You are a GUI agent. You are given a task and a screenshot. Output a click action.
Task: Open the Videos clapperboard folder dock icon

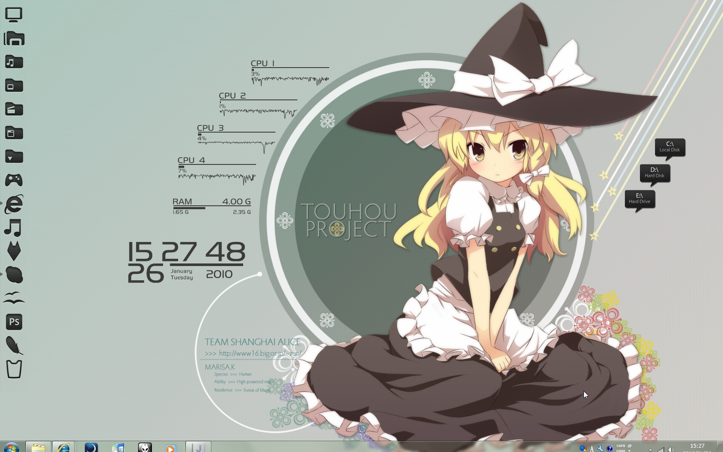tap(14, 109)
